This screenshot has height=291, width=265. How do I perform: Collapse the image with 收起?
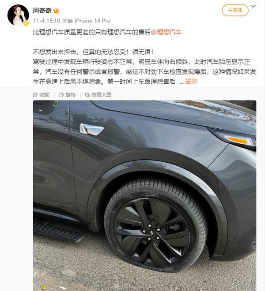(45, 95)
